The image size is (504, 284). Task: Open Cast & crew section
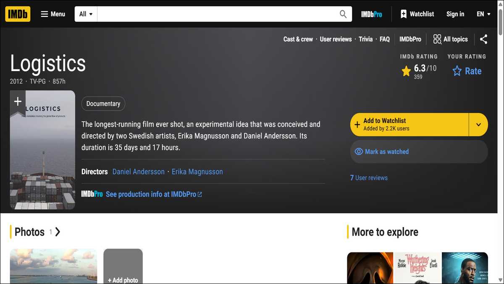[x=298, y=39]
